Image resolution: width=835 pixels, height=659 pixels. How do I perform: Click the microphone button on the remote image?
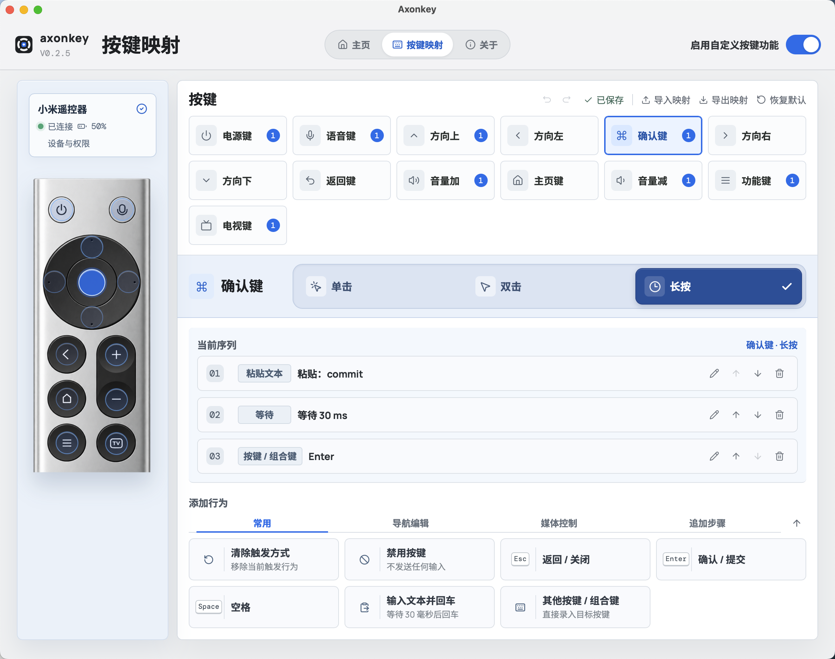122,210
